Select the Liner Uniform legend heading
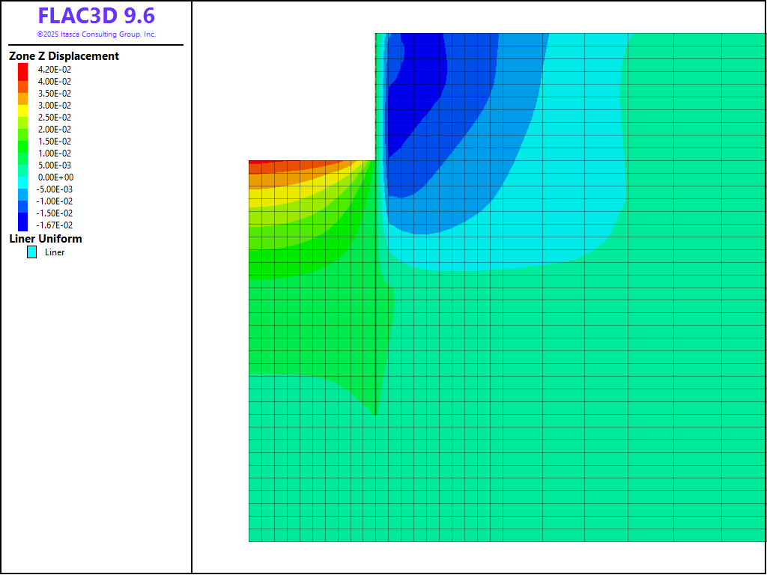This screenshot has width=767, height=575. [46, 239]
